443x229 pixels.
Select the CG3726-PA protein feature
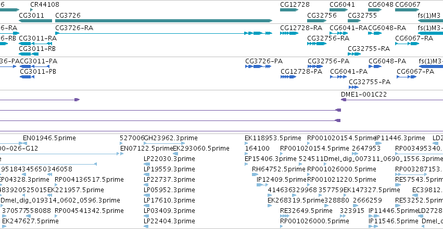coord(258,66)
